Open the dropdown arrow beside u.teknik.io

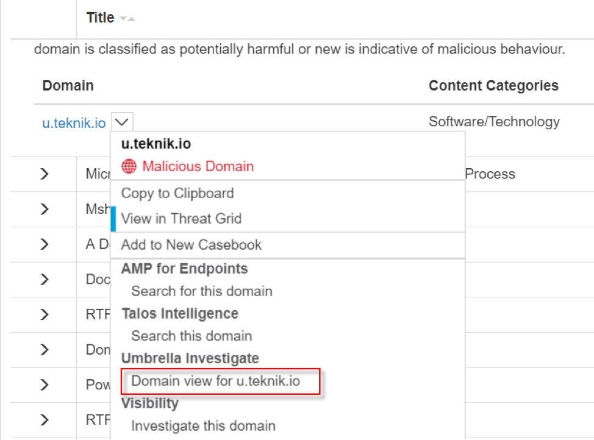pyautogui.click(x=122, y=122)
